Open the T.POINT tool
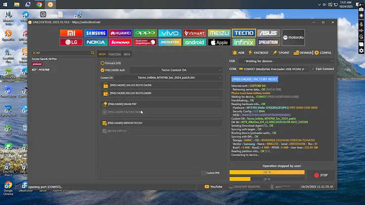The width and height of the screenshot is (365, 205). click(x=281, y=53)
